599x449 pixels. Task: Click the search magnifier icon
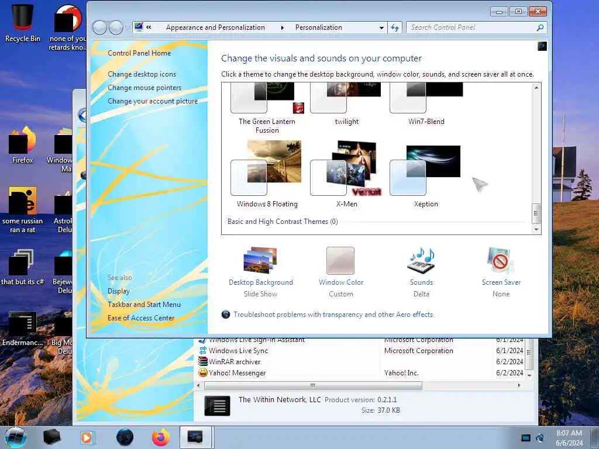(540, 27)
